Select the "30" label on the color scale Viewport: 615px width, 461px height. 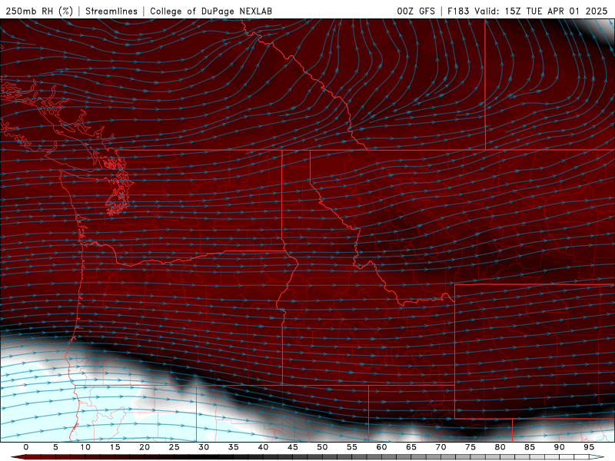204,447
